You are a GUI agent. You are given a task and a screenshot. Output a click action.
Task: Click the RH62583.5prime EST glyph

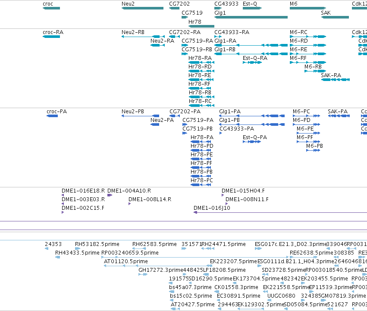point(139,249)
